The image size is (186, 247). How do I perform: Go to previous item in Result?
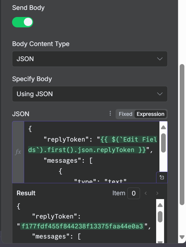(146, 193)
